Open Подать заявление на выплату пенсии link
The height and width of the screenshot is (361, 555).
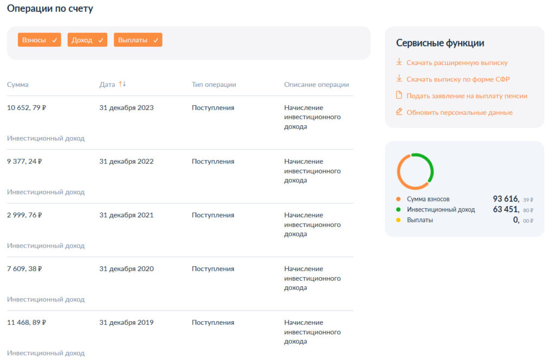[467, 96]
